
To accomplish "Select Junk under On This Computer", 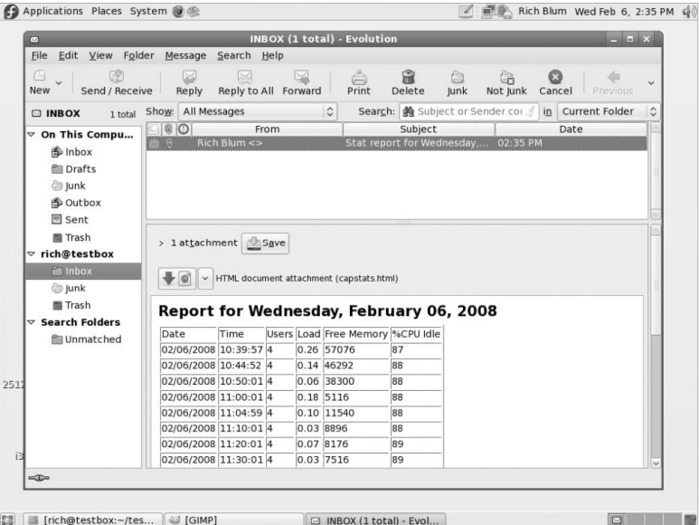I will [x=69, y=186].
